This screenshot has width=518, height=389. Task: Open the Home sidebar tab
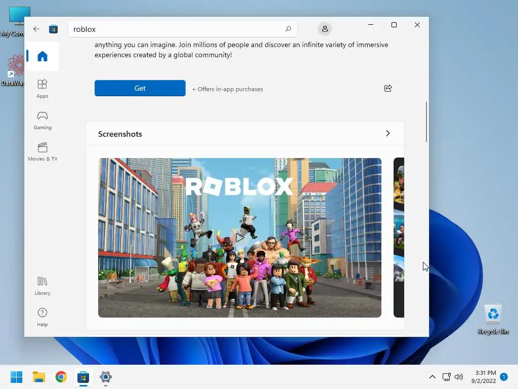click(42, 56)
